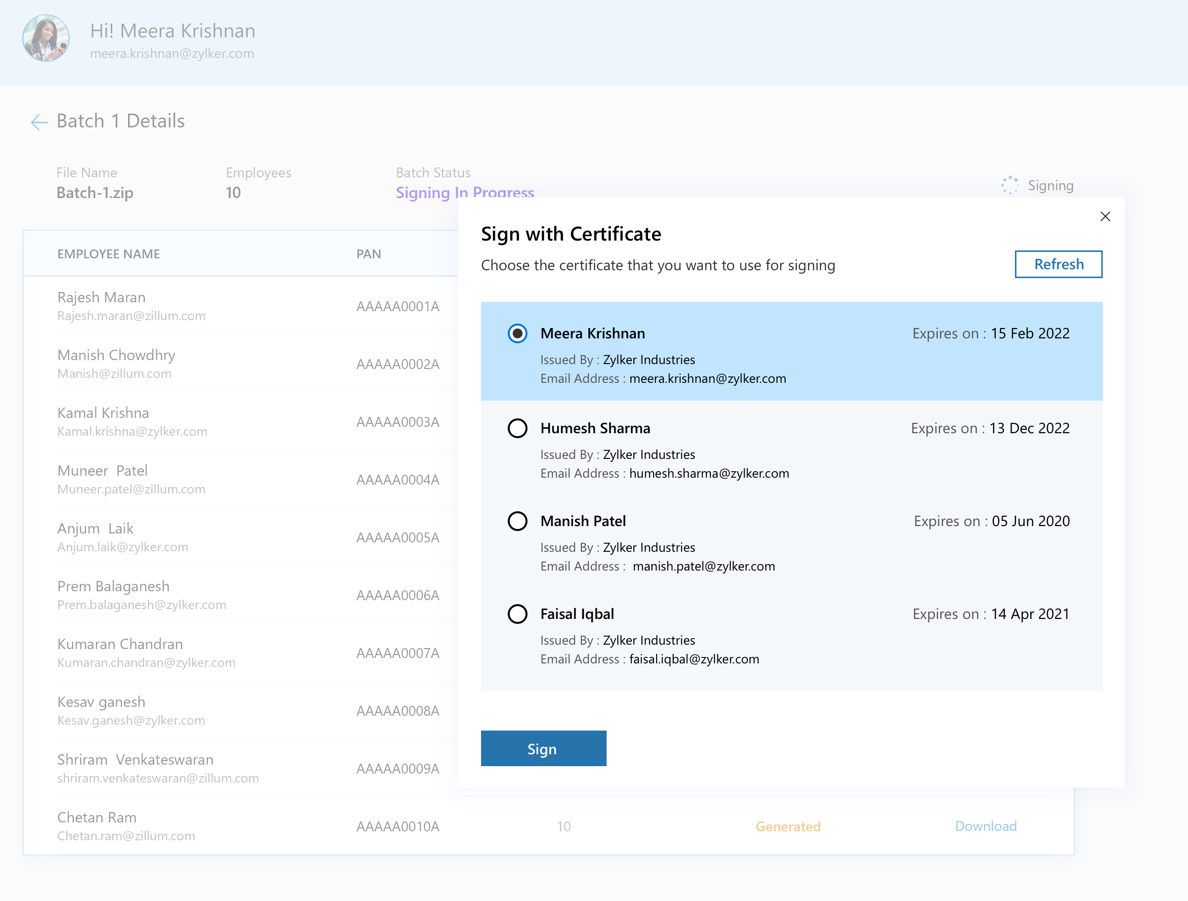Click the Generated status label

coord(788,826)
